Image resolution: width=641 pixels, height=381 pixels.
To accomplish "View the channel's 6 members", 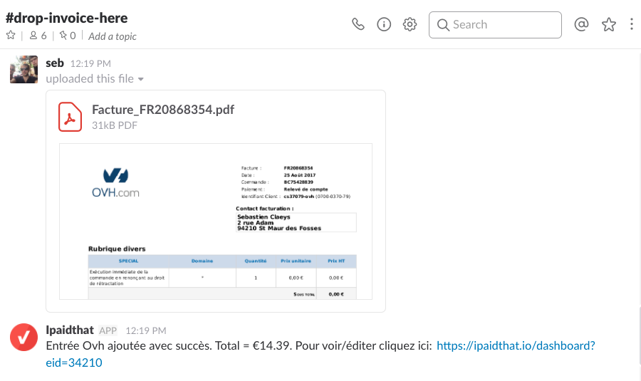I will 38,36.
